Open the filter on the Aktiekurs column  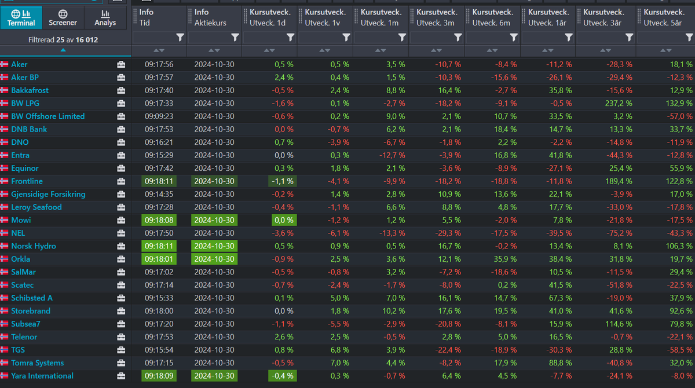[235, 37]
